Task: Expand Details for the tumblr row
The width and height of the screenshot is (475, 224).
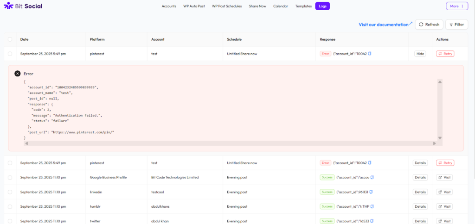Action: coord(420,206)
